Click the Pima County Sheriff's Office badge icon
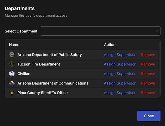This screenshot has height=126, width=165. coord(12,93)
